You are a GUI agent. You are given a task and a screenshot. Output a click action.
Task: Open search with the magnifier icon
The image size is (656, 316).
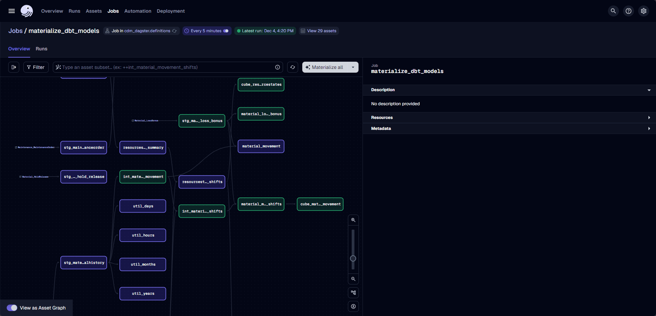[x=613, y=11]
